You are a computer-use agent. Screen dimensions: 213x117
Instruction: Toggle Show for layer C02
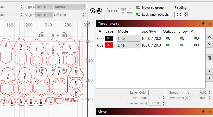click(182, 45)
